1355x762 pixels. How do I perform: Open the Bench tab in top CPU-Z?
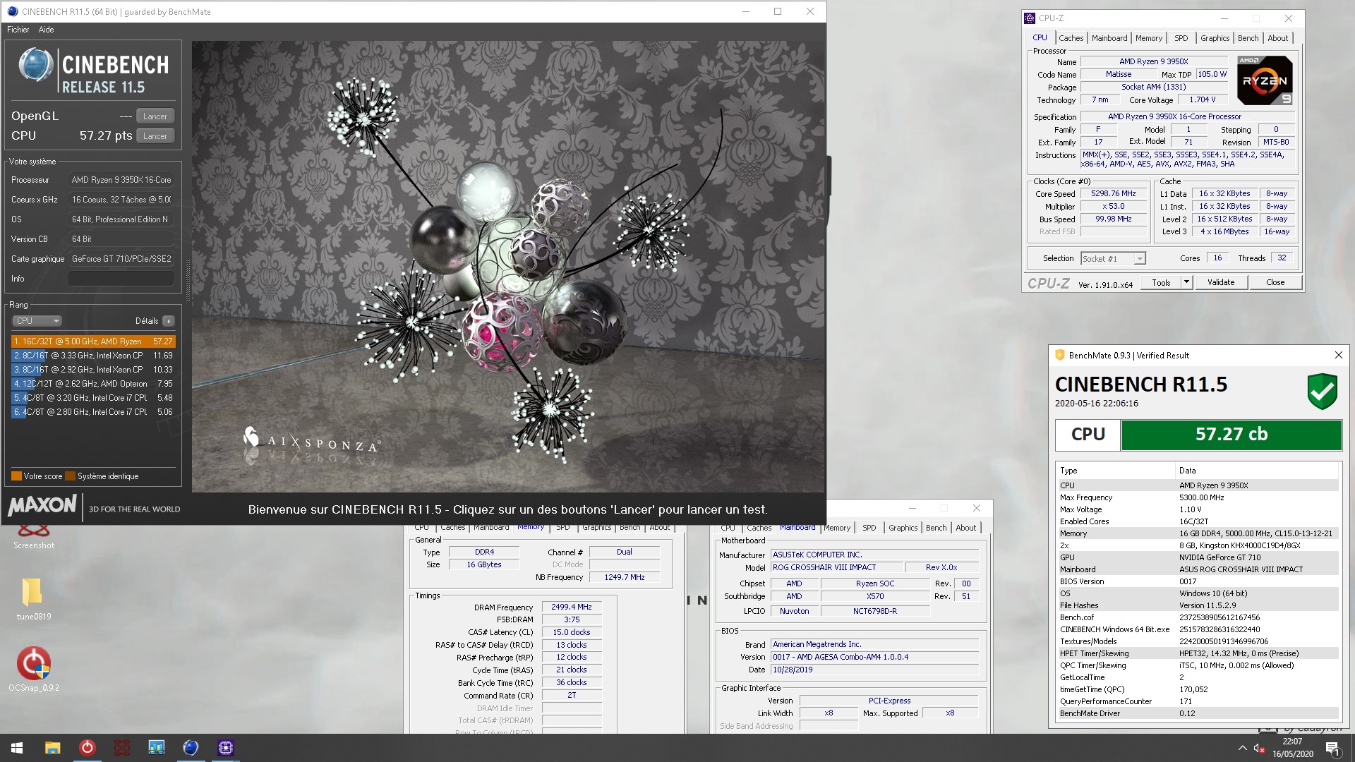(1248, 38)
